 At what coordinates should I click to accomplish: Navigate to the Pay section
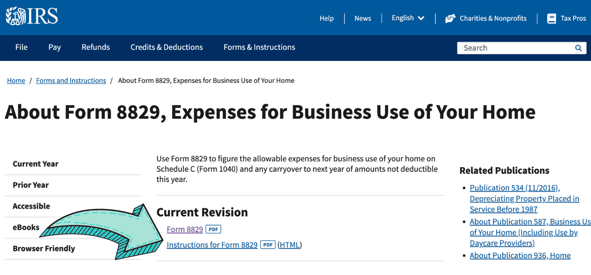click(x=54, y=47)
